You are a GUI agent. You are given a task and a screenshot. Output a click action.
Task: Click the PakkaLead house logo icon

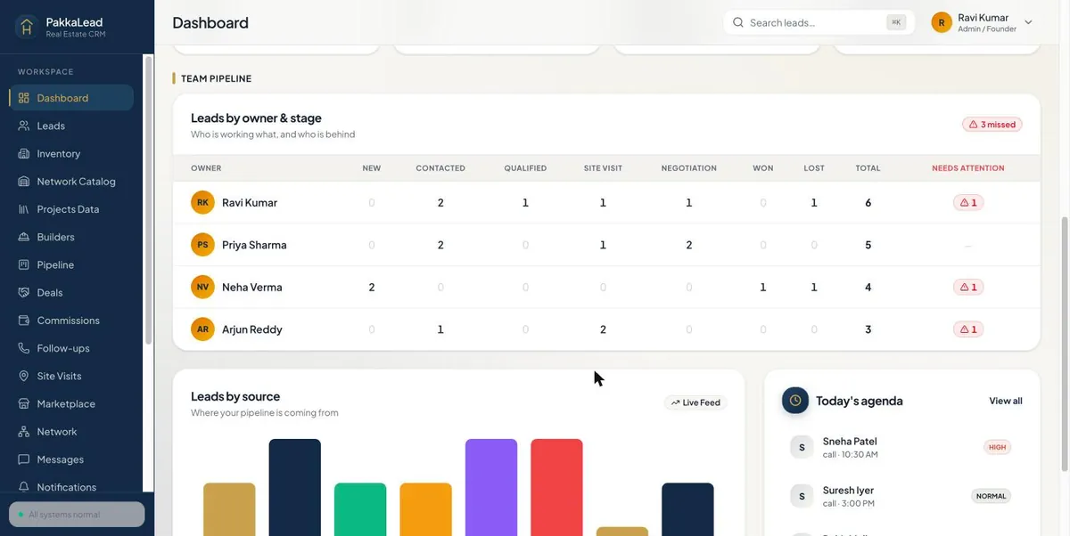[x=27, y=27]
